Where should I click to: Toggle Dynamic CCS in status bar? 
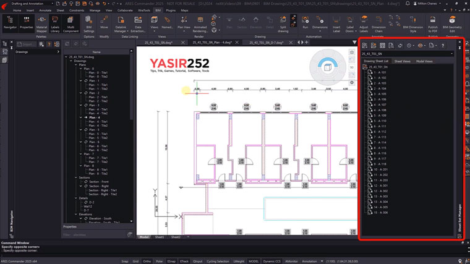tap(272, 262)
